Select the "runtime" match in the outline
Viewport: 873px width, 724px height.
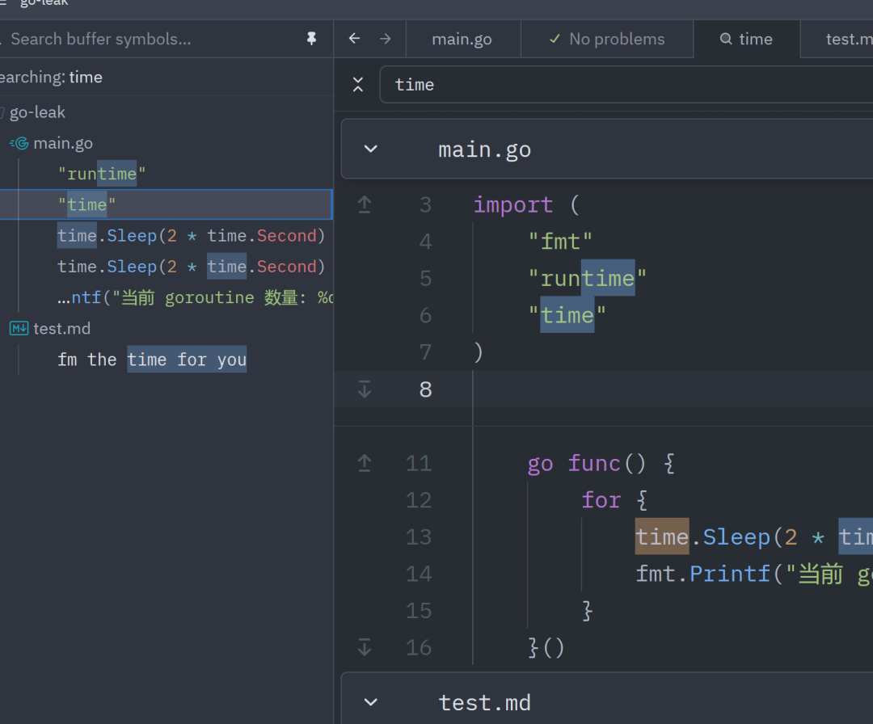click(102, 174)
